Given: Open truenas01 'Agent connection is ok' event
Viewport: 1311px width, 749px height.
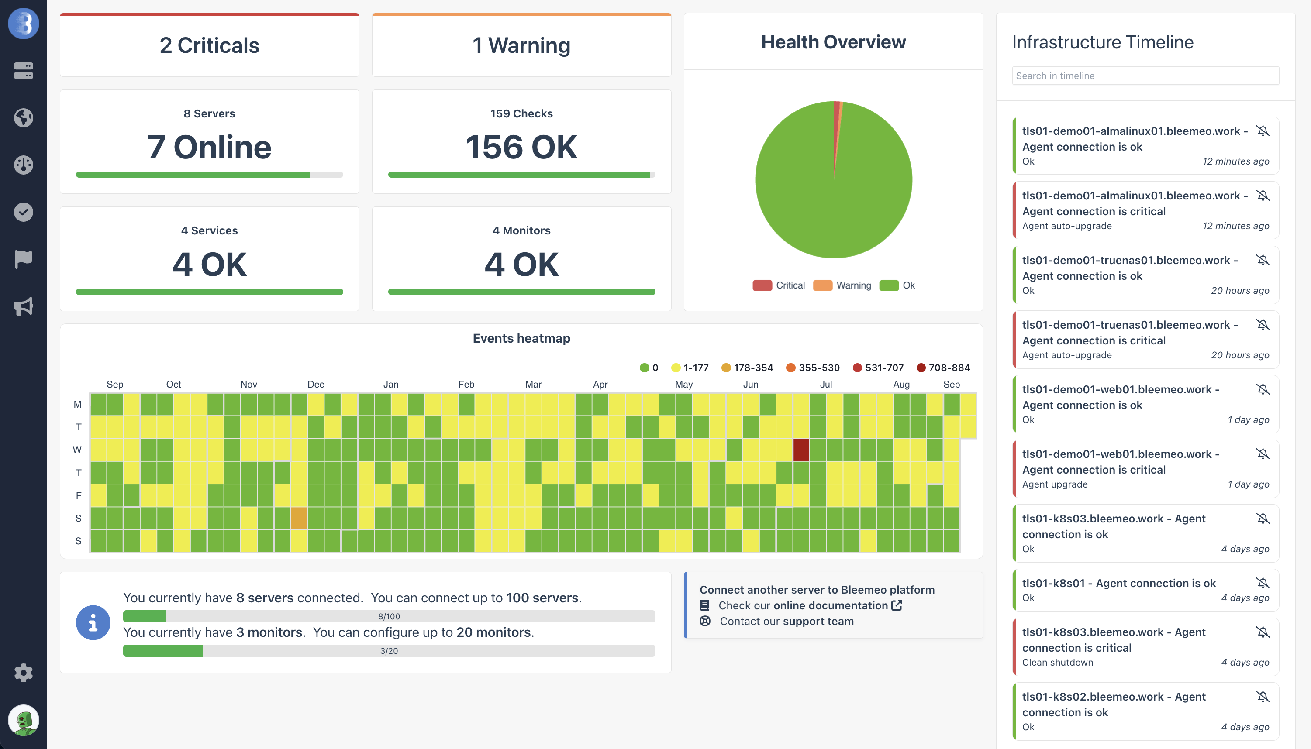Looking at the screenshot, I should (1145, 275).
